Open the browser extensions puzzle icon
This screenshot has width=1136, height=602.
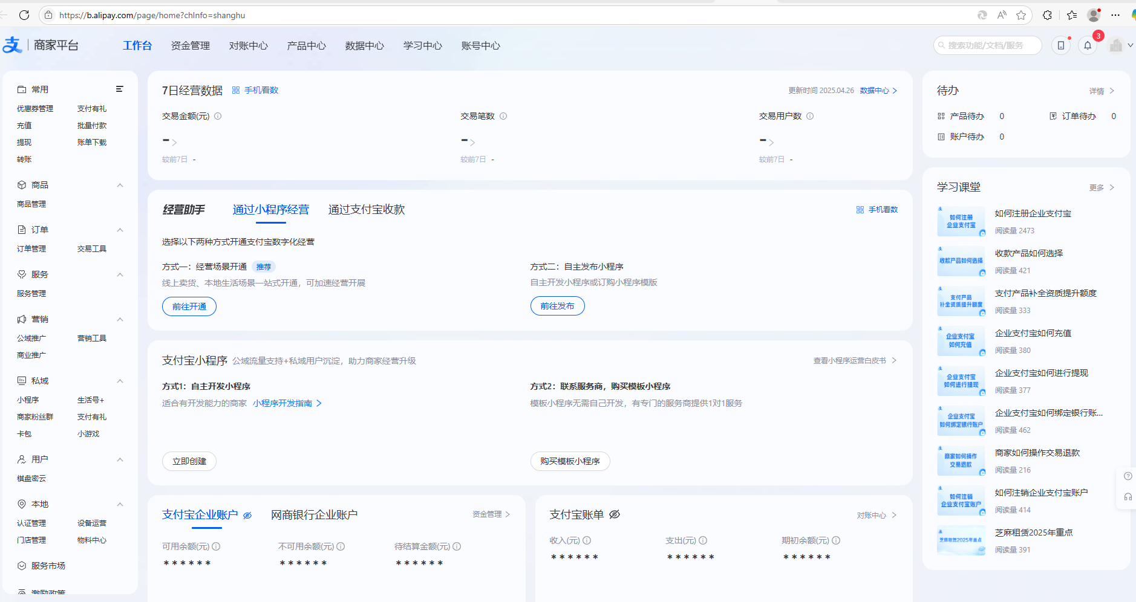click(1047, 15)
